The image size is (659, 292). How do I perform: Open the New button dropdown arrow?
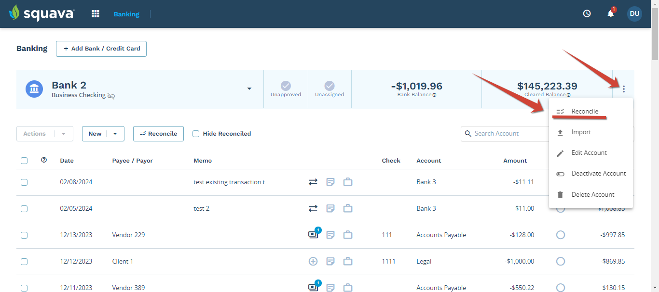click(114, 133)
